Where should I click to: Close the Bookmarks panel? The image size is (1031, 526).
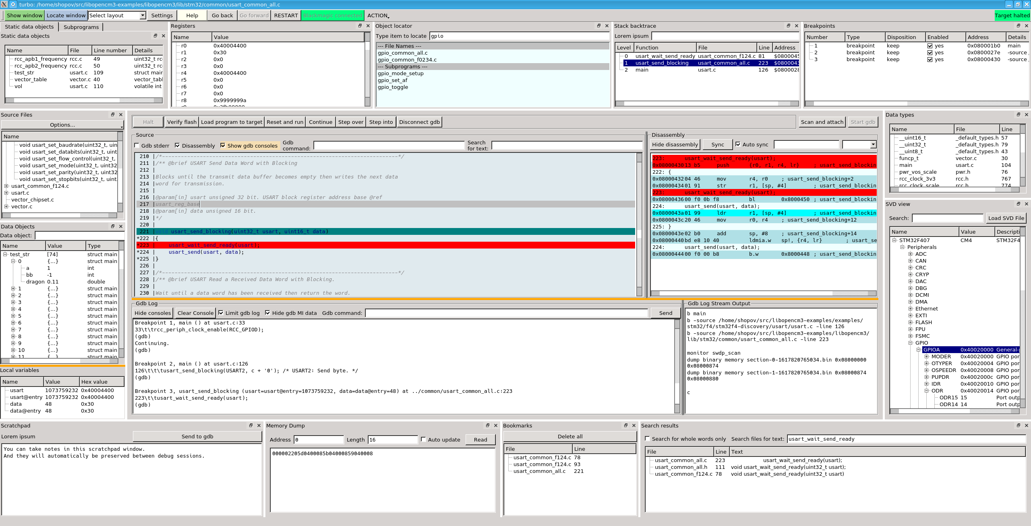coord(634,425)
